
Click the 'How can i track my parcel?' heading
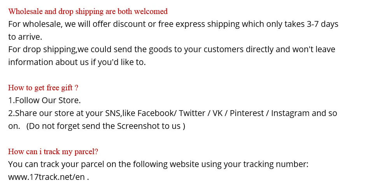click(53, 151)
